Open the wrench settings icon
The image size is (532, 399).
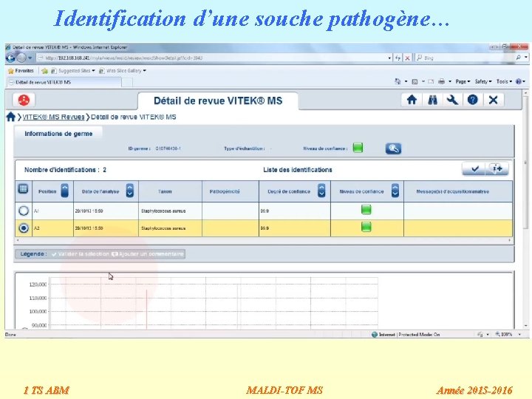452,100
